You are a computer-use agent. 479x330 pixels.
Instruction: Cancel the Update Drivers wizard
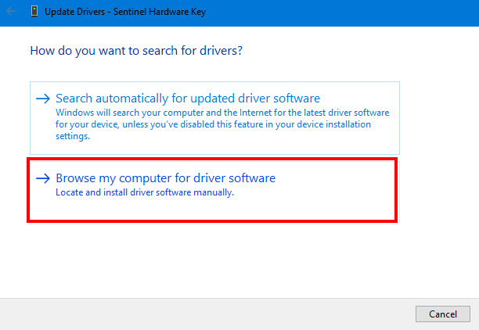[443, 314]
